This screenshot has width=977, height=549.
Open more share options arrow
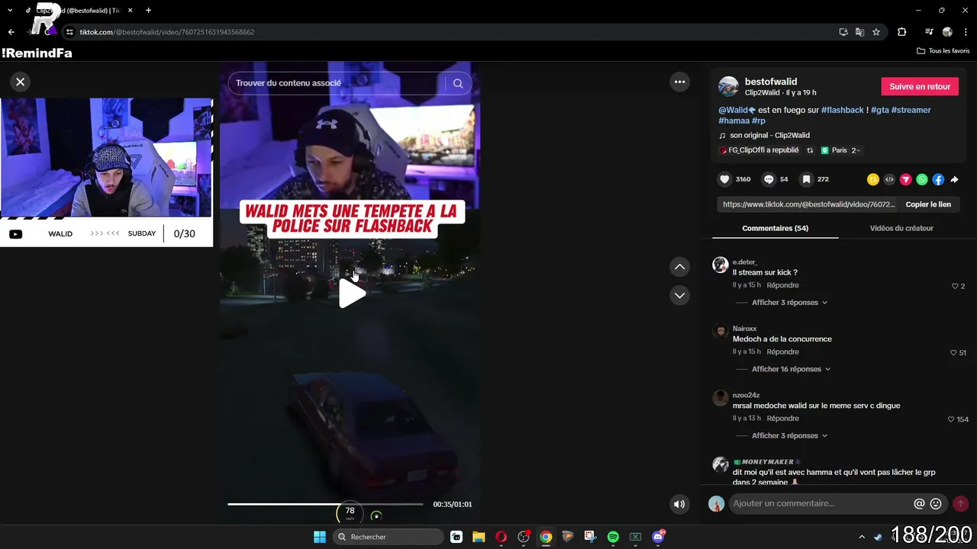tap(954, 179)
